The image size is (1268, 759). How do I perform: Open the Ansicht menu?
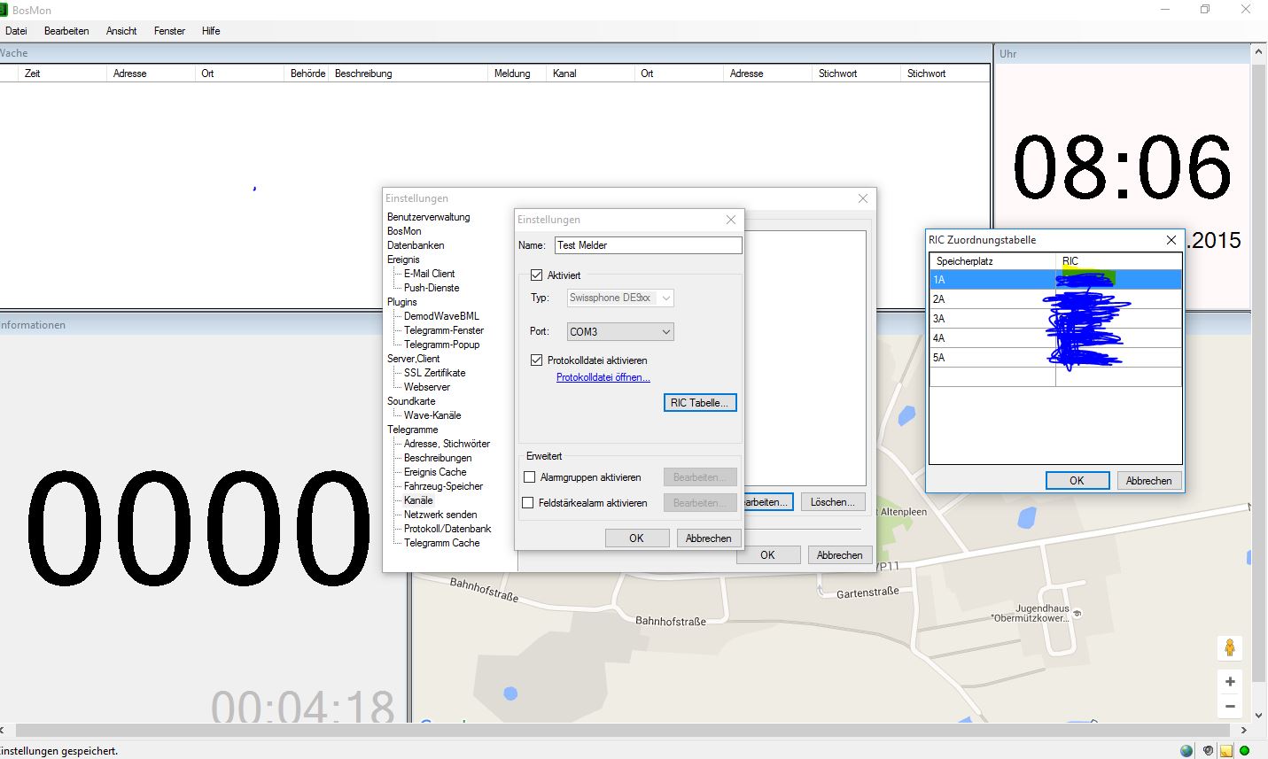(121, 31)
